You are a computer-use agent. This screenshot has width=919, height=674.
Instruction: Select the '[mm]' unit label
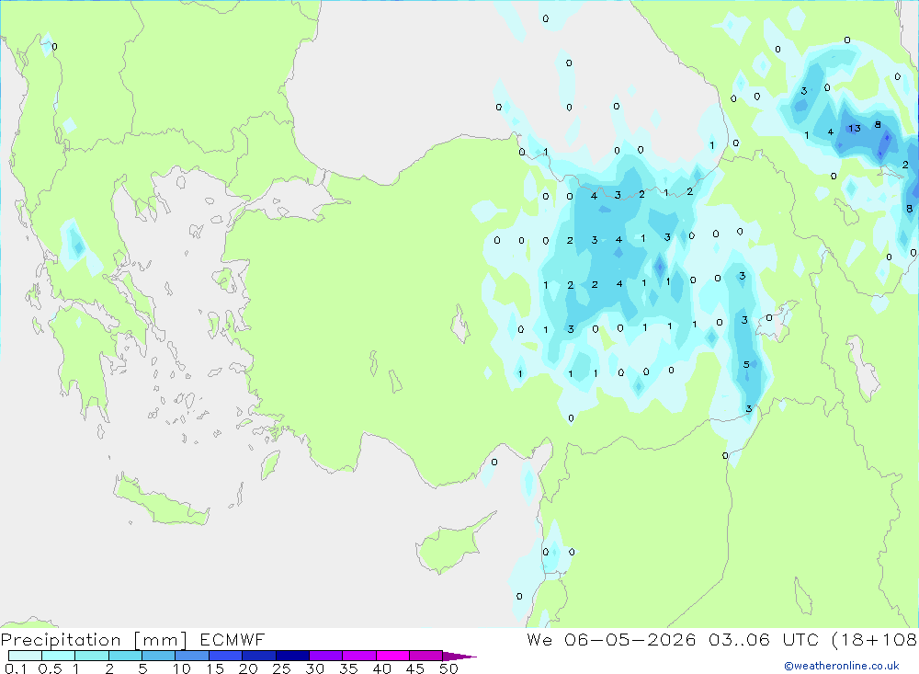(x=160, y=640)
